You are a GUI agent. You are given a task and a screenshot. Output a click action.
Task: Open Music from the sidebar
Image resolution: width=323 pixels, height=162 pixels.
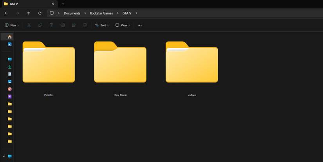pos(10,89)
